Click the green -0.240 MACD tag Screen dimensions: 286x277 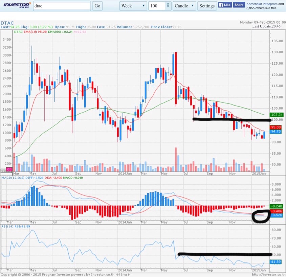click(277, 206)
